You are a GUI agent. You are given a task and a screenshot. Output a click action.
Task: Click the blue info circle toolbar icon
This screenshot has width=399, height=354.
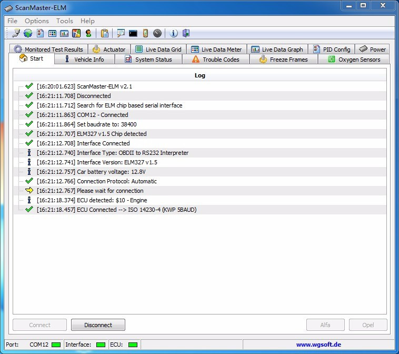174,33
